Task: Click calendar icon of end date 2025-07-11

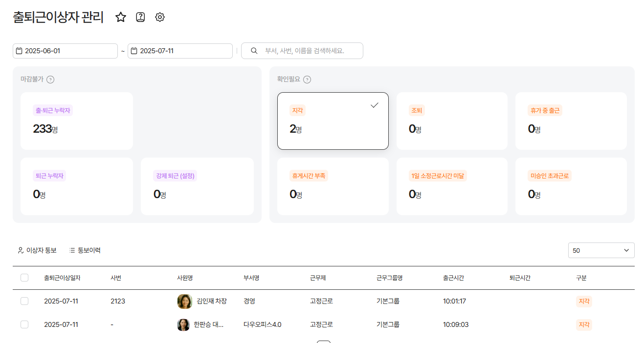Action: coord(134,51)
